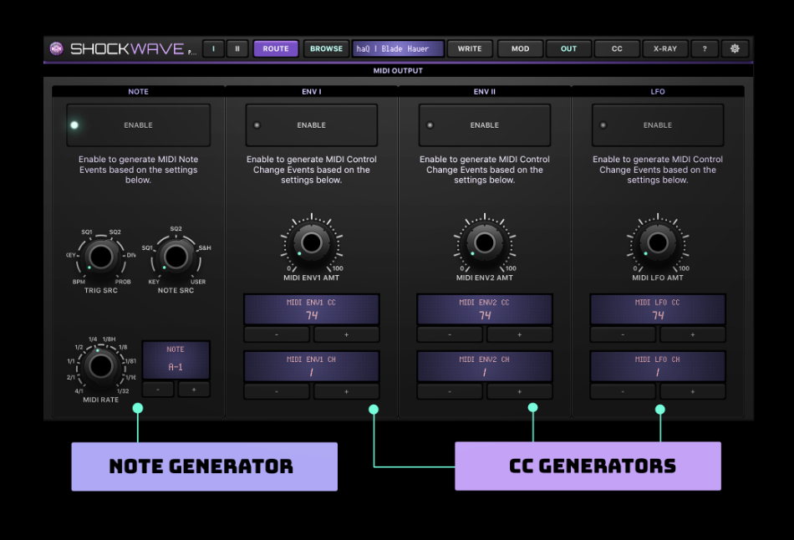
Task: Click the MIDI RATE knob
Action: click(101, 366)
